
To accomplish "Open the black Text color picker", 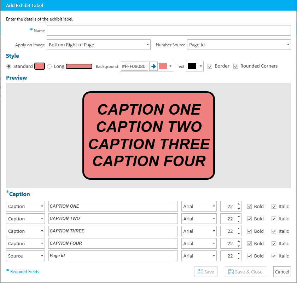I will click(195, 66).
